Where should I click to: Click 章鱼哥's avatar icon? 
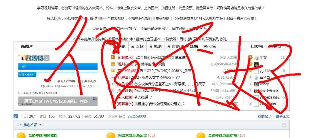(256, 77)
